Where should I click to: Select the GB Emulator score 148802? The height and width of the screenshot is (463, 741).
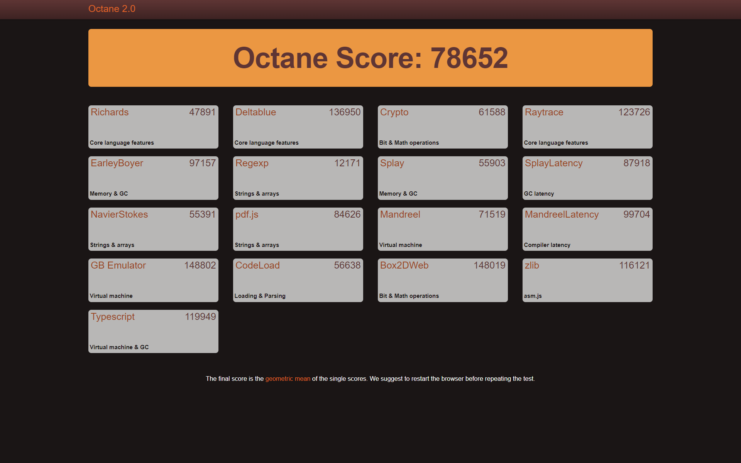[x=200, y=265]
